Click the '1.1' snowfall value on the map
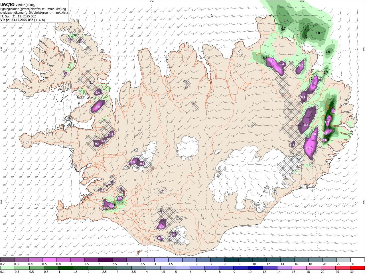The image size is (365, 274). [x=272, y=61]
